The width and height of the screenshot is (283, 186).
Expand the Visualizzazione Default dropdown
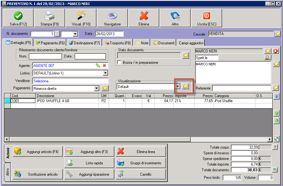click(x=178, y=86)
